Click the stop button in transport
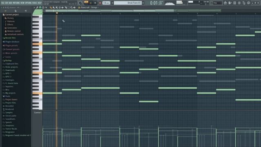 95,3
